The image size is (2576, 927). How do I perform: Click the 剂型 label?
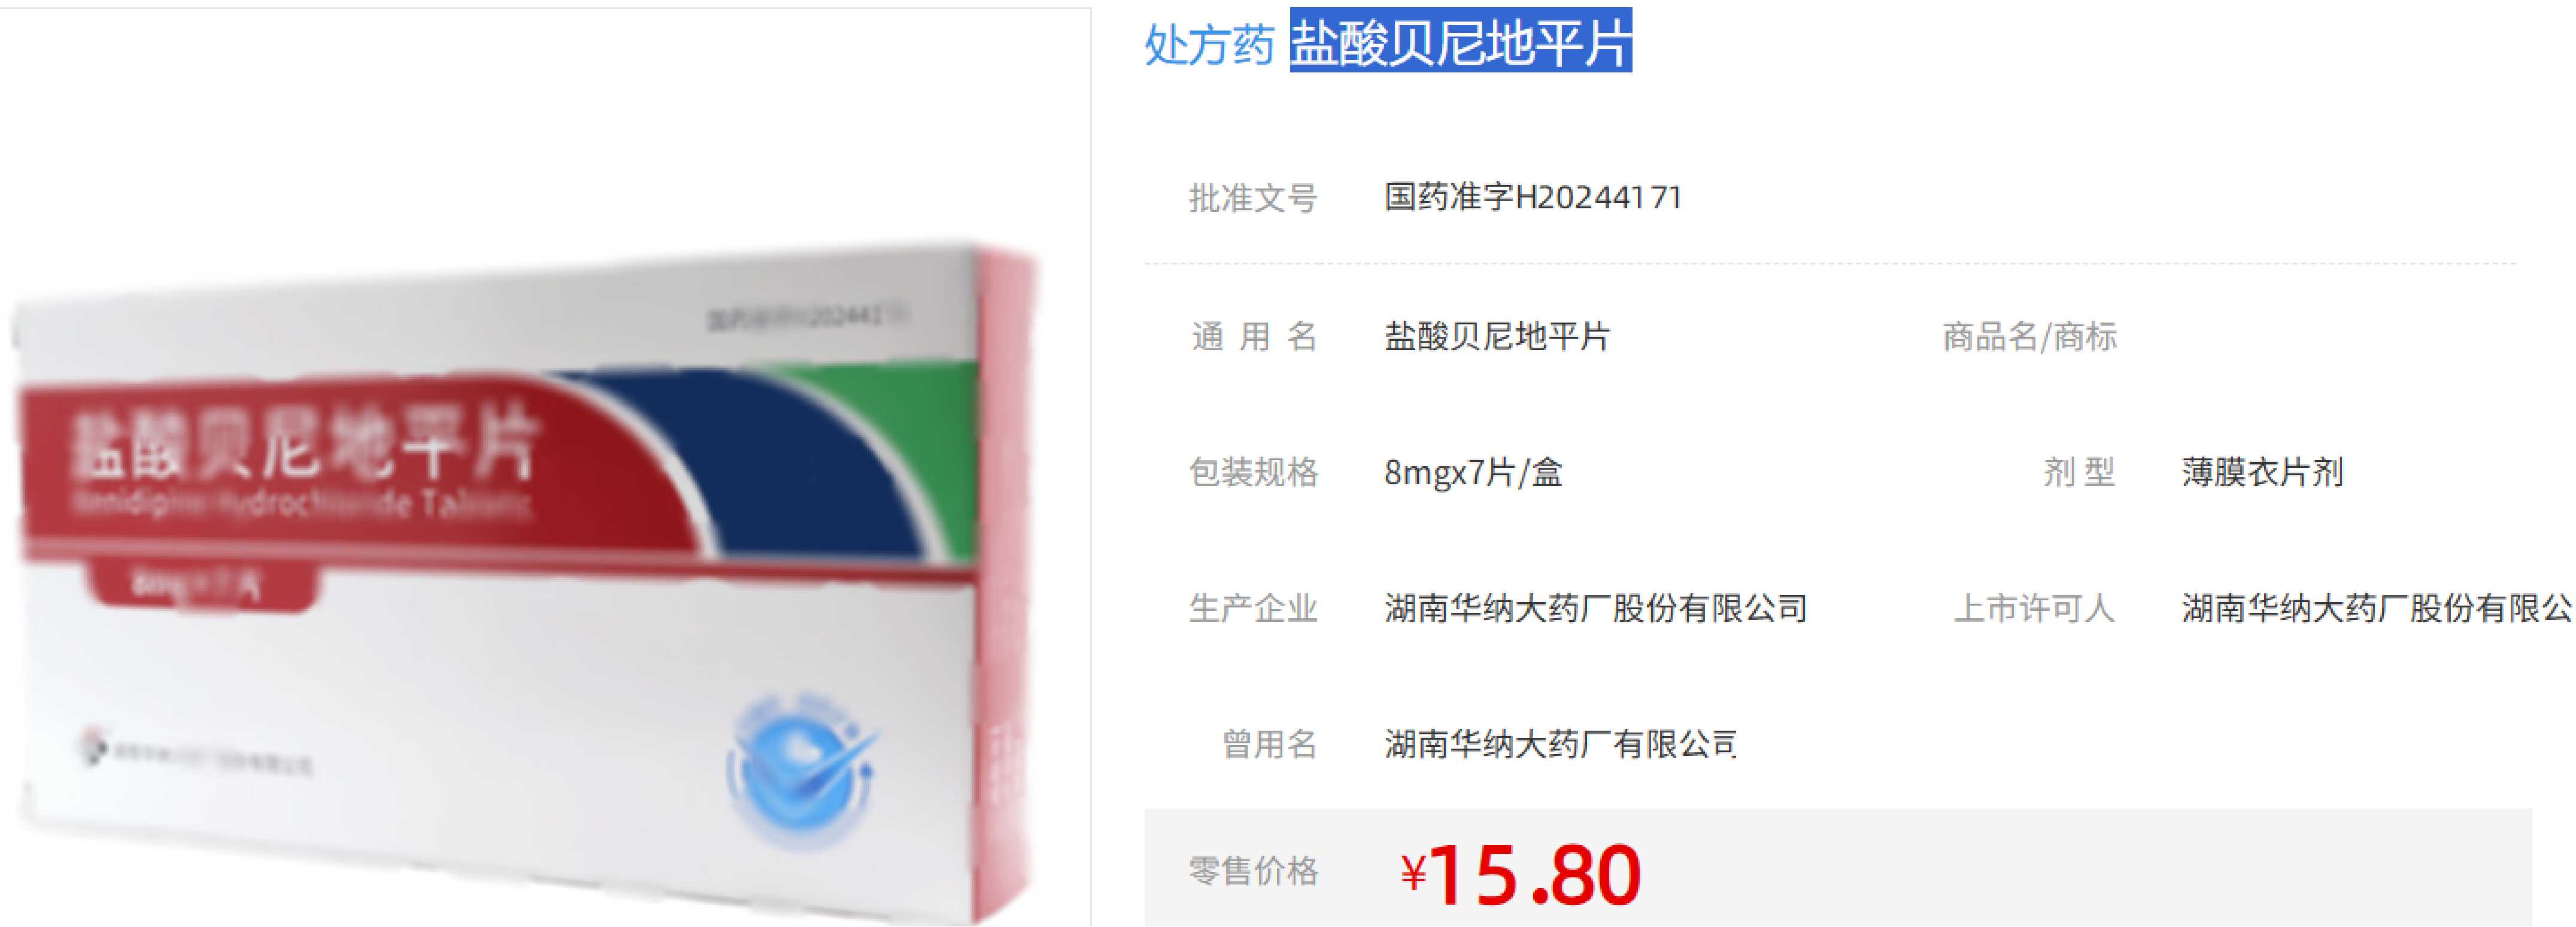(x=2079, y=472)
